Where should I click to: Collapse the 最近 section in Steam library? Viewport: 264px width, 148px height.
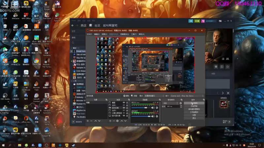(72, 48)
